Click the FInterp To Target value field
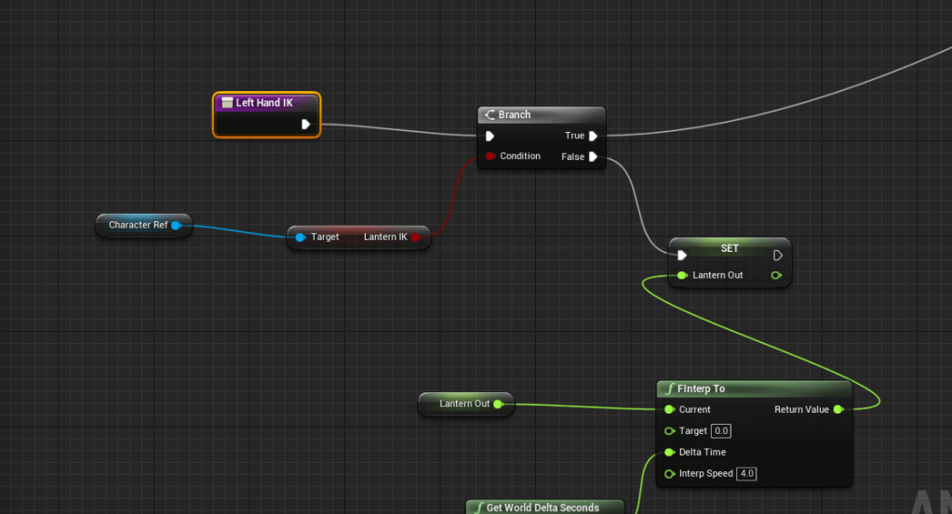Viewport: 952px width, 514px height. [721, 431]
